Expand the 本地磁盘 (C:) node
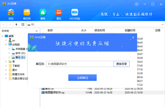 [x=9, y=49]
